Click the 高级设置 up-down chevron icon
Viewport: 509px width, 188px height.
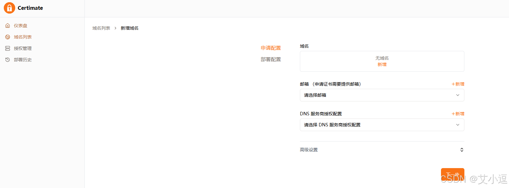[462, 150]
